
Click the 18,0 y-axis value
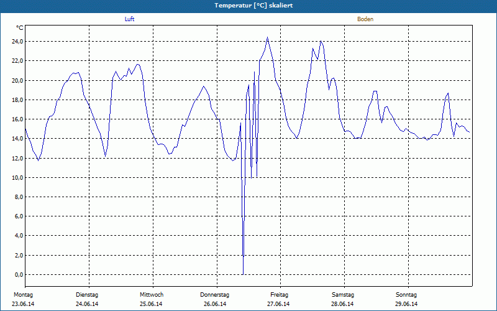[19, 100]
